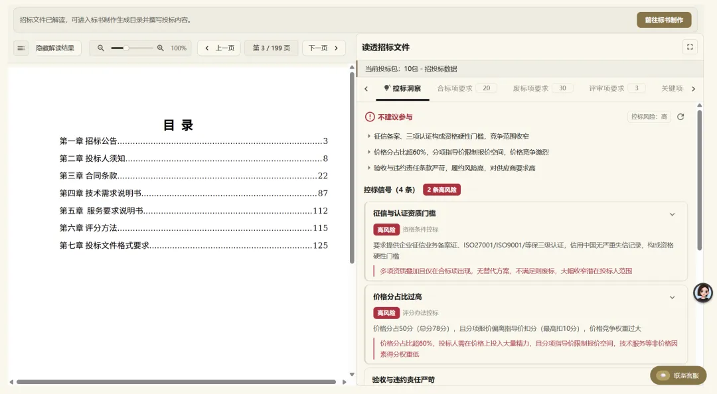Open TOC entry 第六章 评分方法
Screen dimensions: 717x394
pyautogui.click(x=193, y=228)
